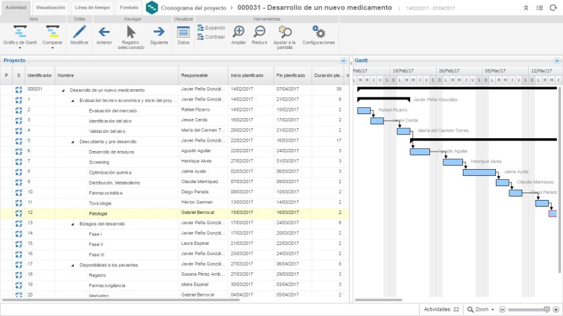Collapse the Proyecto panel with double-arrow
The width and height of the screenshot is (563, 316).
pyautogui.click(x=343, y=60)
